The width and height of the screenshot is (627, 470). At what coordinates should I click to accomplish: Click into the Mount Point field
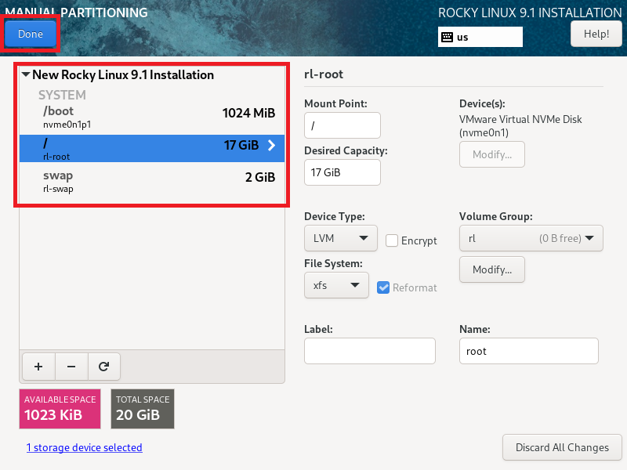click(x=342, y=125)
